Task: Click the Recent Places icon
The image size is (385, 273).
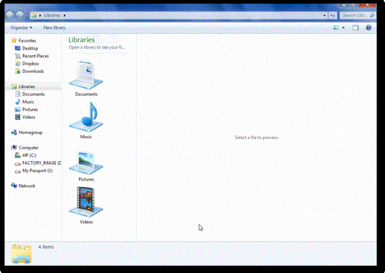Action: point(18,56)
